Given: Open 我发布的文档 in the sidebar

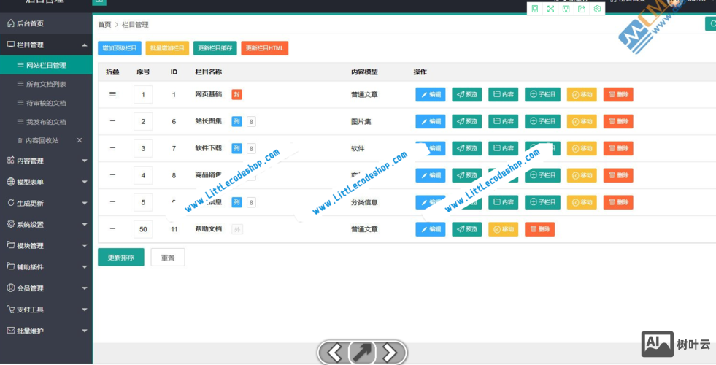Looking at the screenshot, I should [46, 121].
